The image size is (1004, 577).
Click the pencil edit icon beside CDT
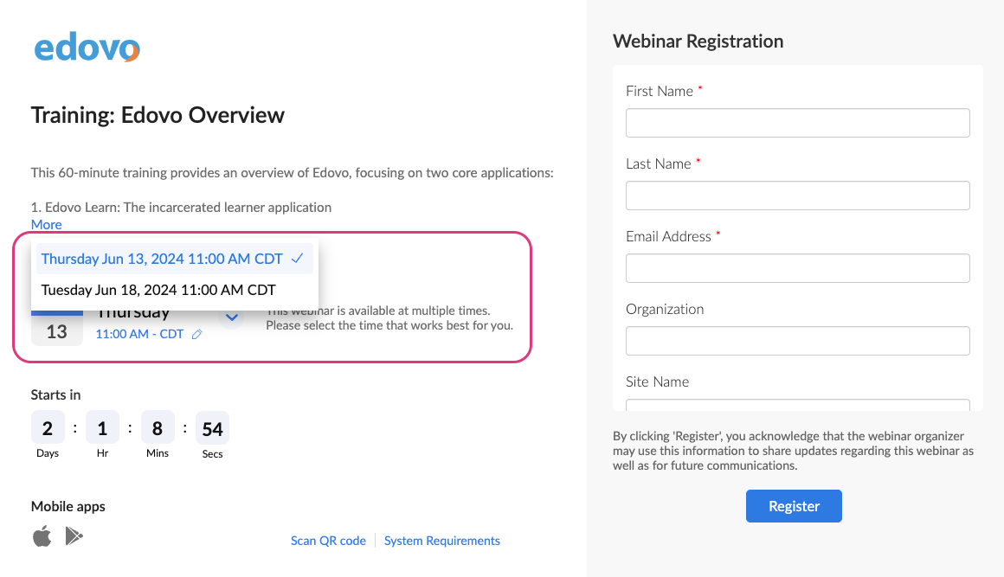point(197,334)
